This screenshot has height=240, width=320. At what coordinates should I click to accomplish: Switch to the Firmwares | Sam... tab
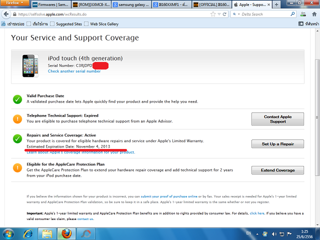51,4
